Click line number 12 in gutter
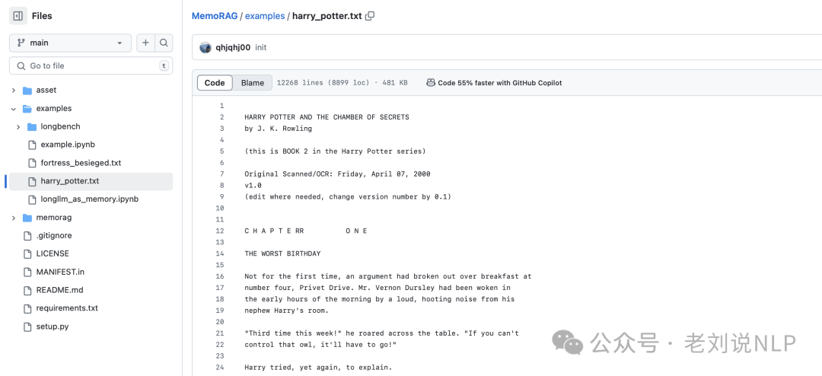The height and width of the screenshot is (376, 822). click(x=220, y=231)
